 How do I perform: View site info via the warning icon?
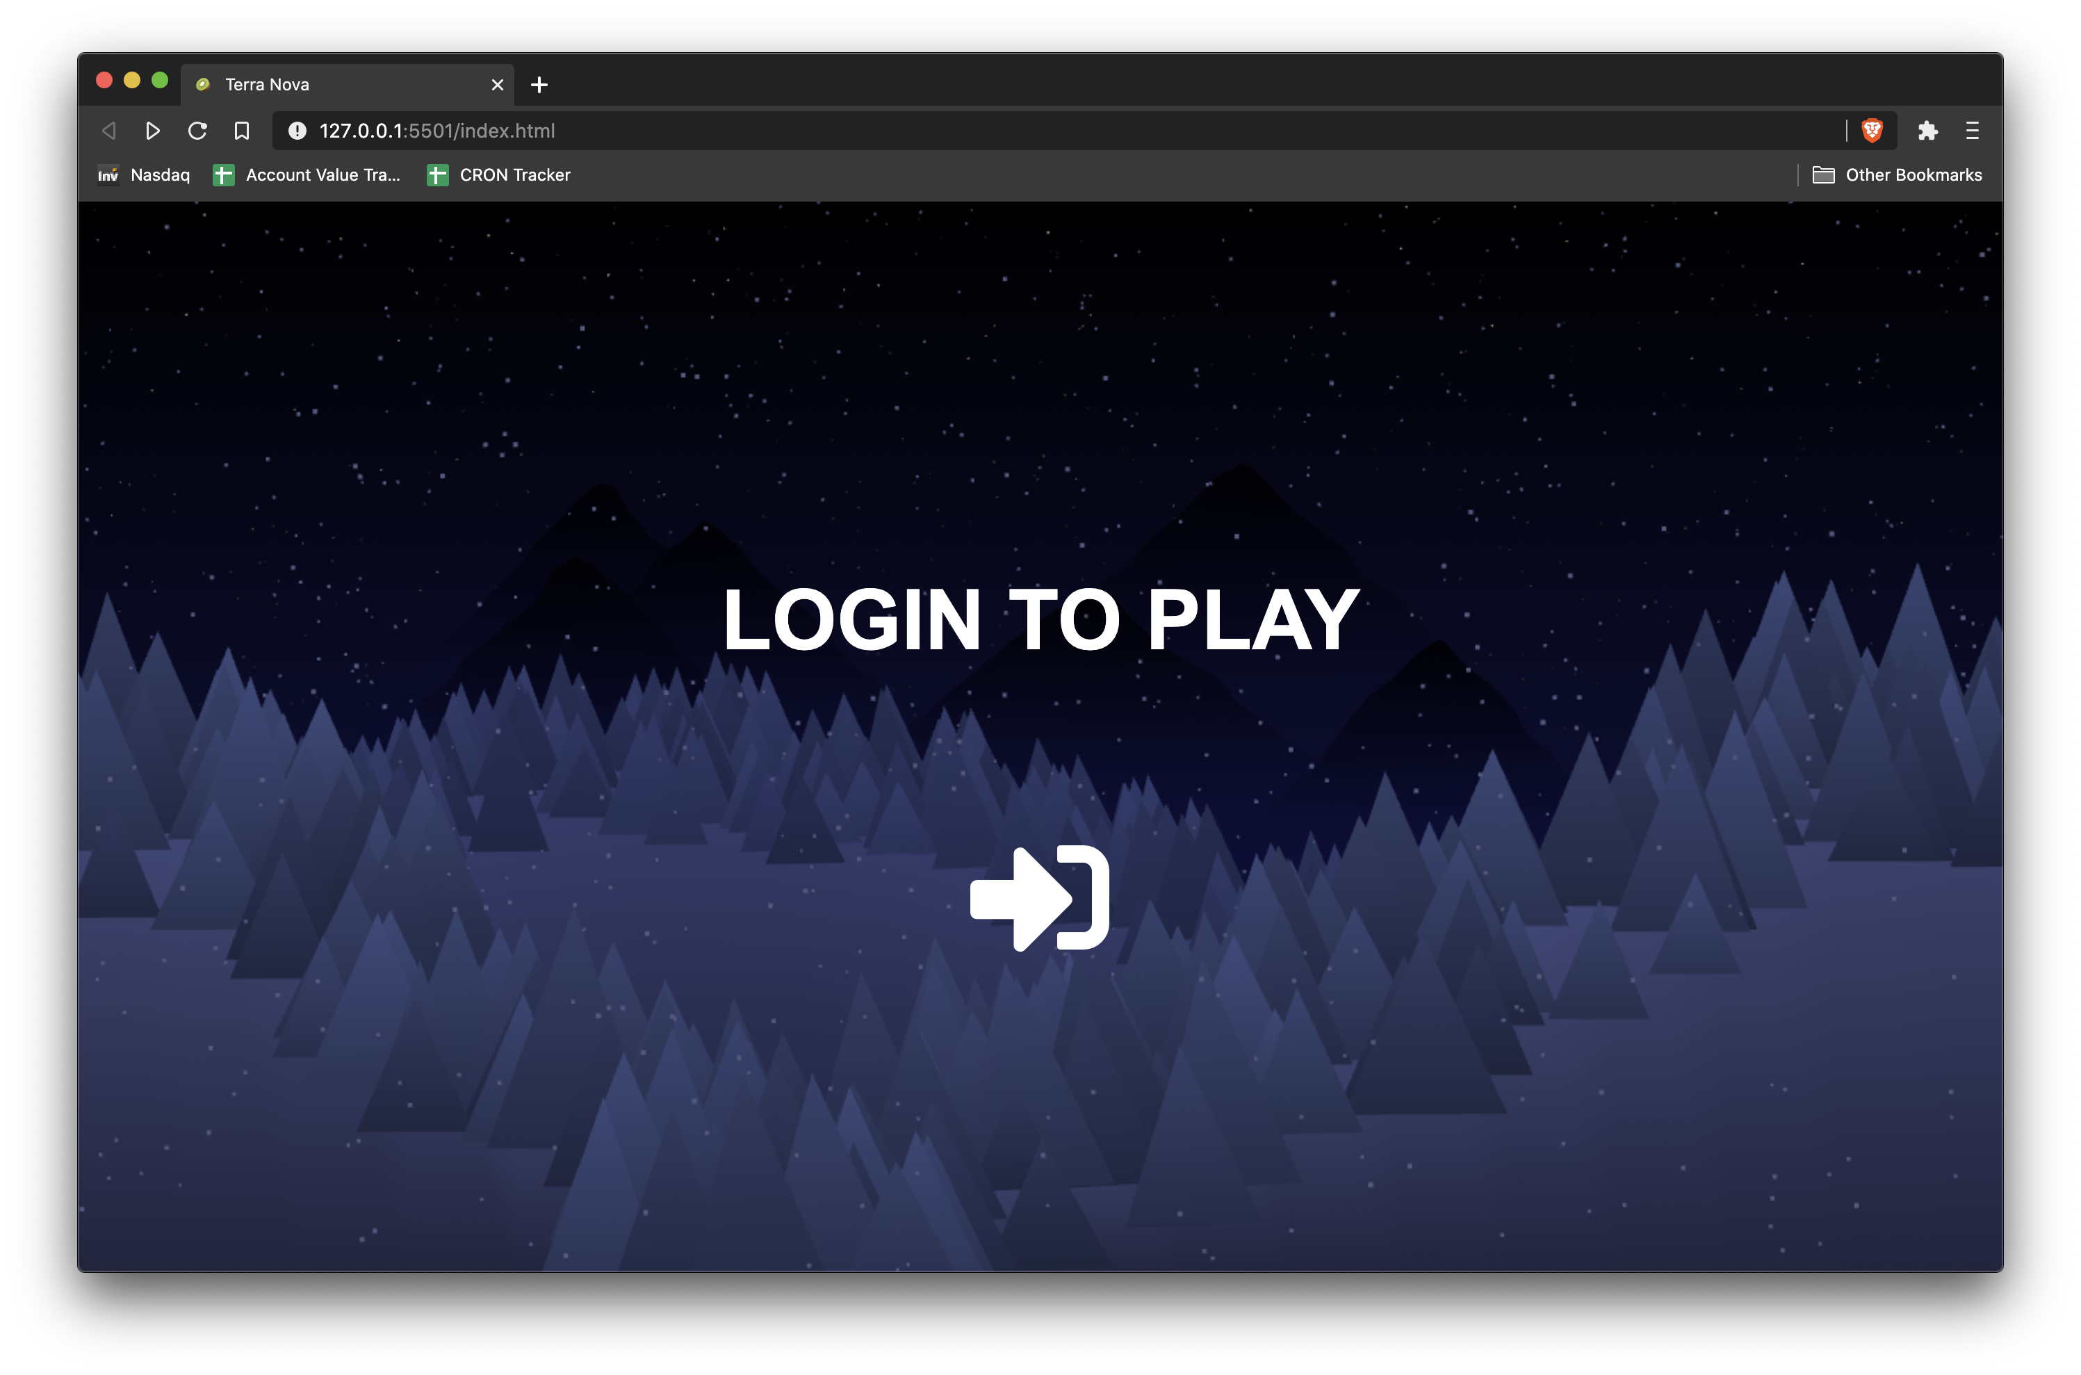[x=297, y=131]
